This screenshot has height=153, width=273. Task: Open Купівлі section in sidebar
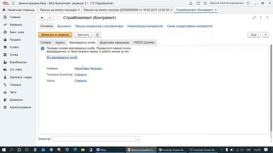(14, 47)
